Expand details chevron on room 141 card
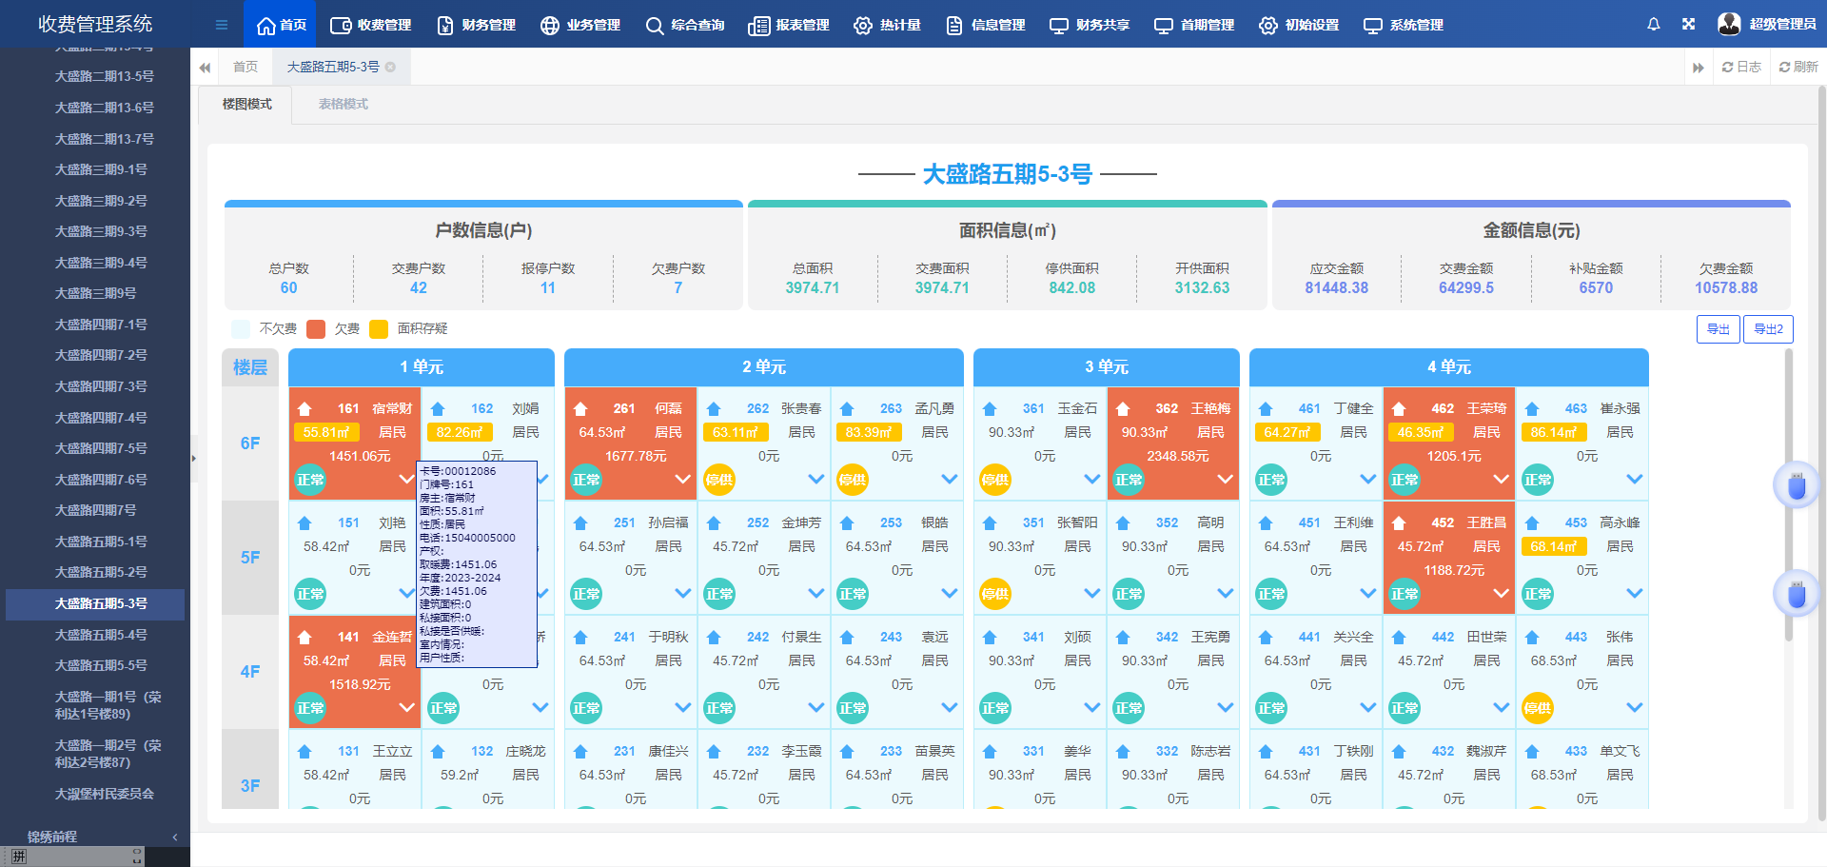1827x867 pixels. pyautogui.click(x=408, y=707)
